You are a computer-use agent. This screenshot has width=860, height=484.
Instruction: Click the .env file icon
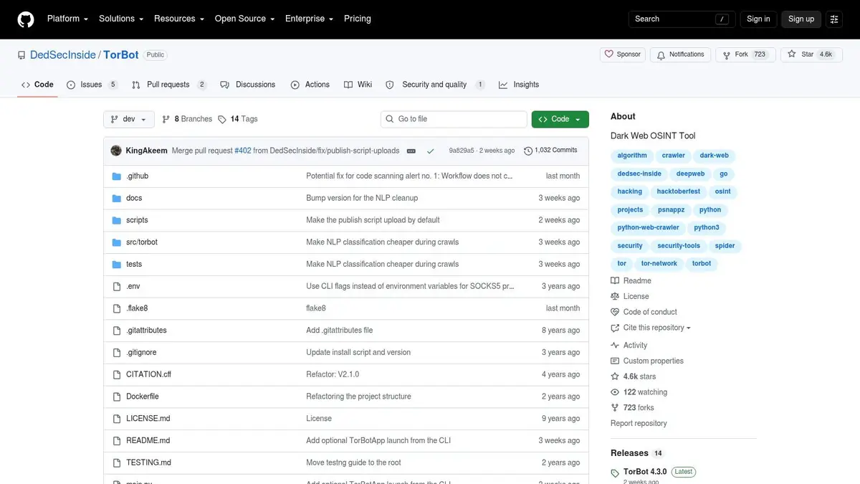117,286
